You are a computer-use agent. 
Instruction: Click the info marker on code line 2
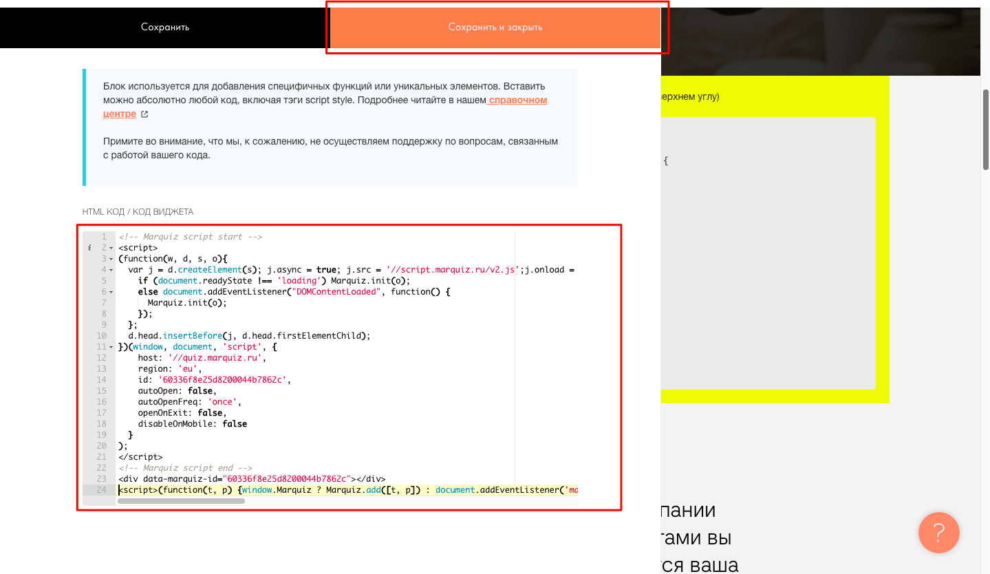tap(89, 248)
